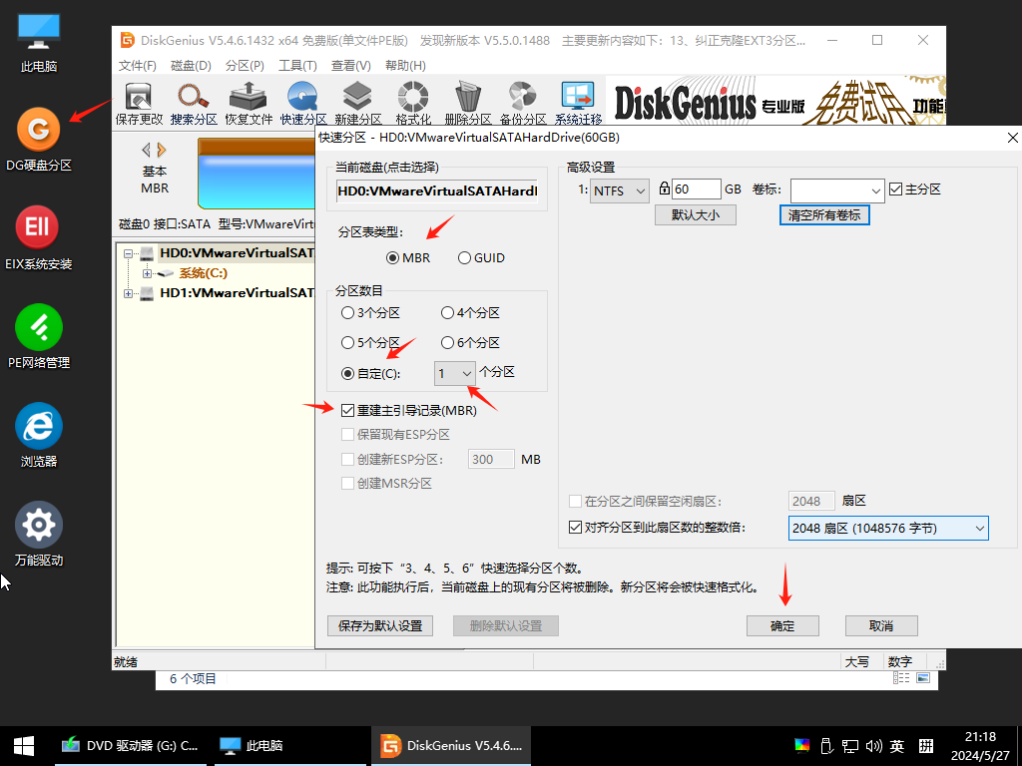
Task: Open the PE网络管理 desktop icon
Action: [39, 337]
